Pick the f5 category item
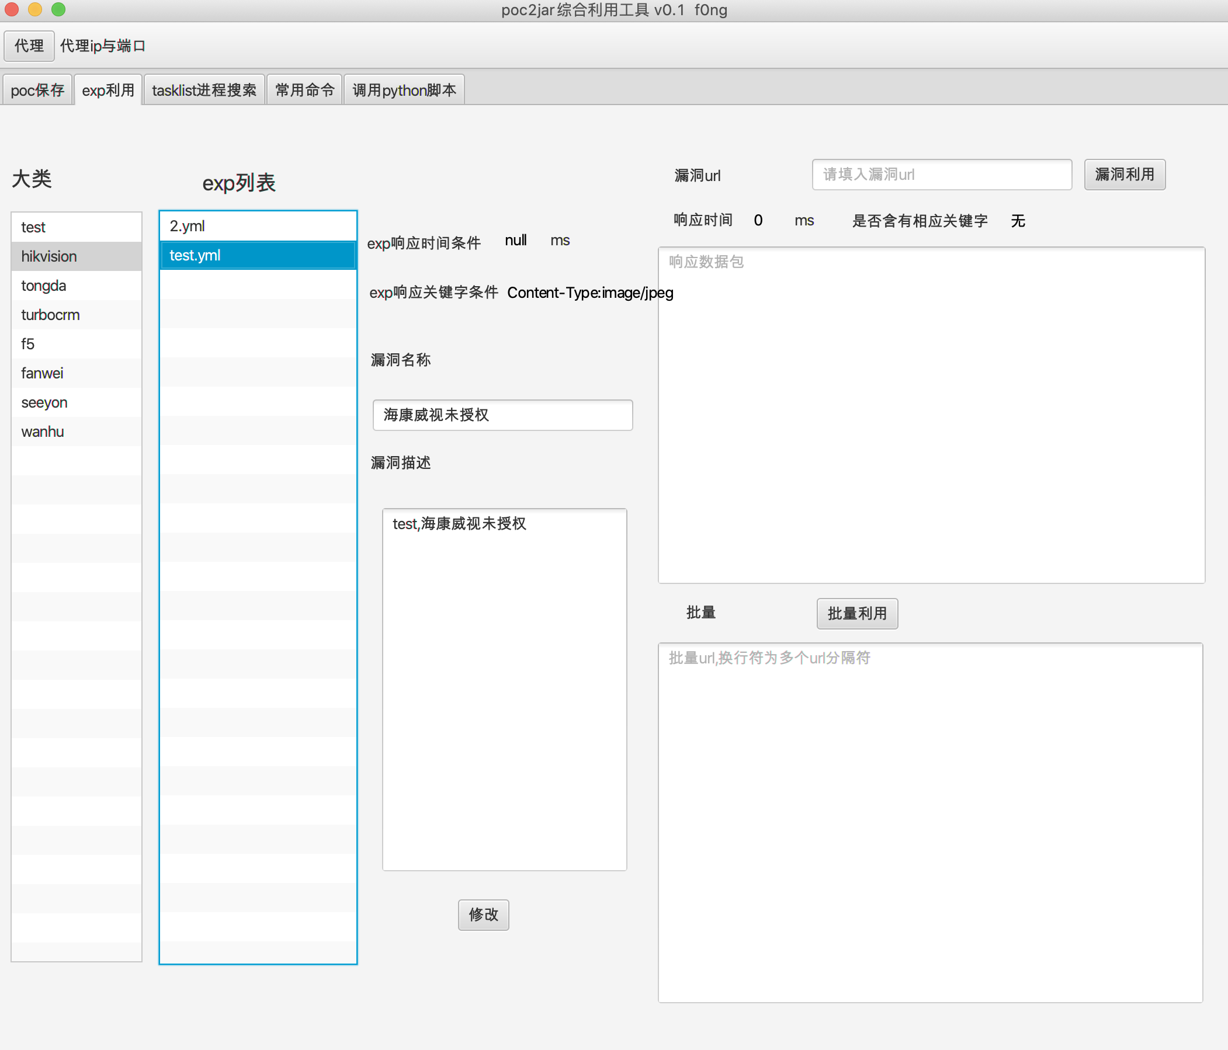 pos(77,344)
